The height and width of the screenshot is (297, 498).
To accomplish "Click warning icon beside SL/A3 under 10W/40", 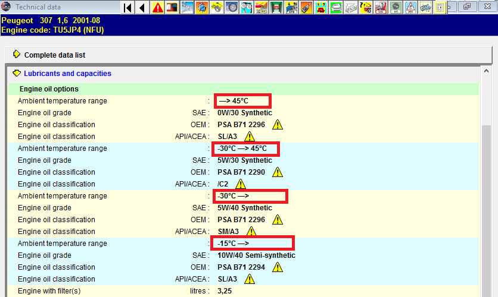I will [x=250, y=279].
